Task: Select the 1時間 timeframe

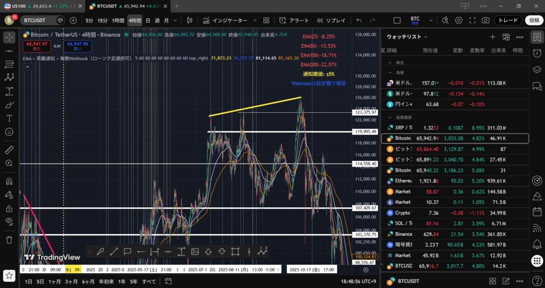Action: 118,20
